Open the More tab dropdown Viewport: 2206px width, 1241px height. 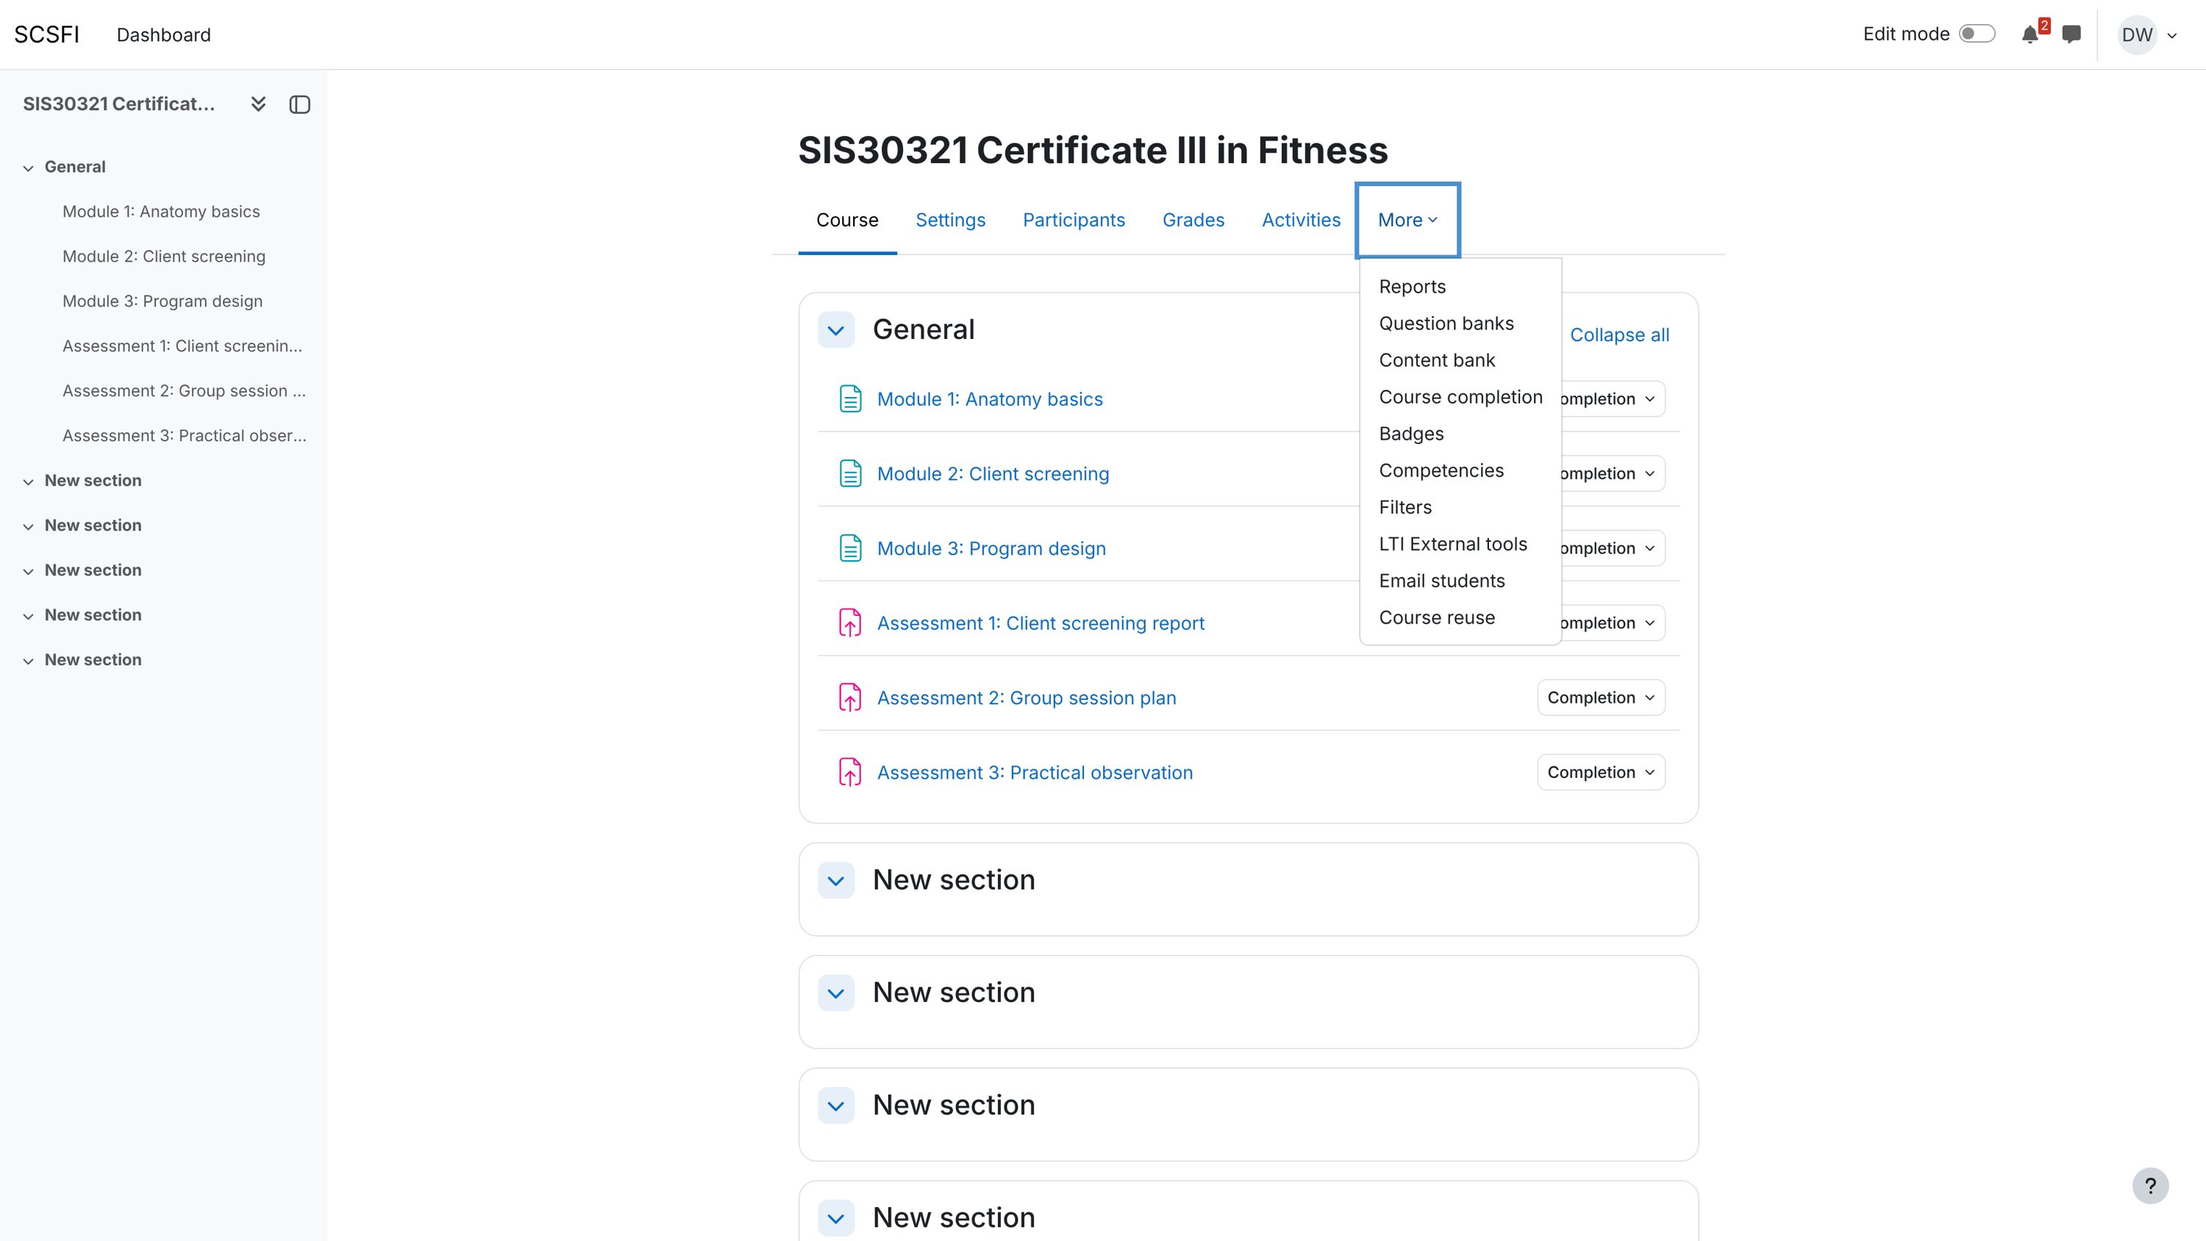[1407, 220]
